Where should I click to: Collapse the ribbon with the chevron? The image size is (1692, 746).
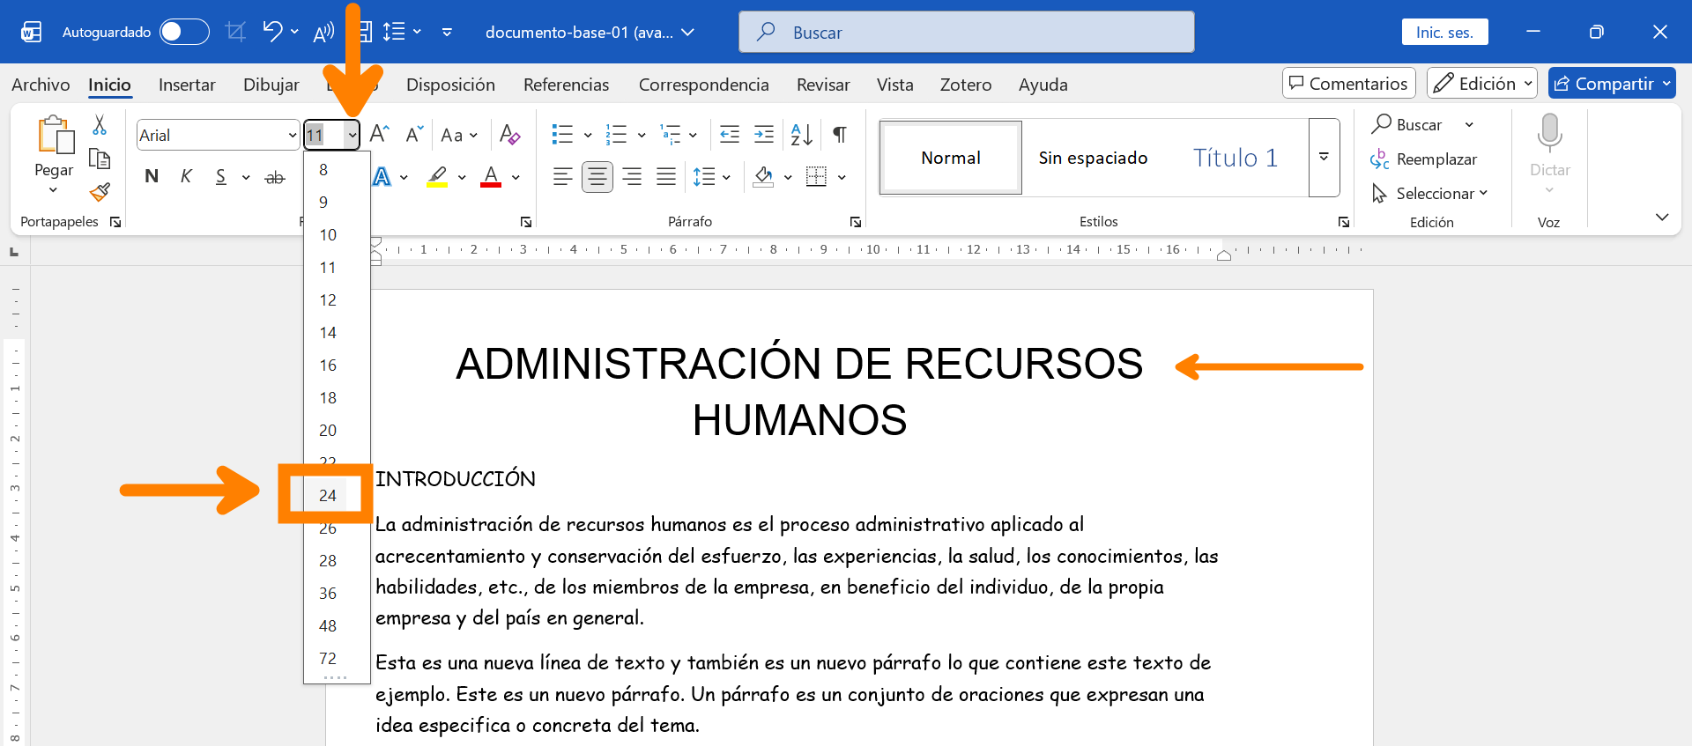click(x=1662, y=217)
